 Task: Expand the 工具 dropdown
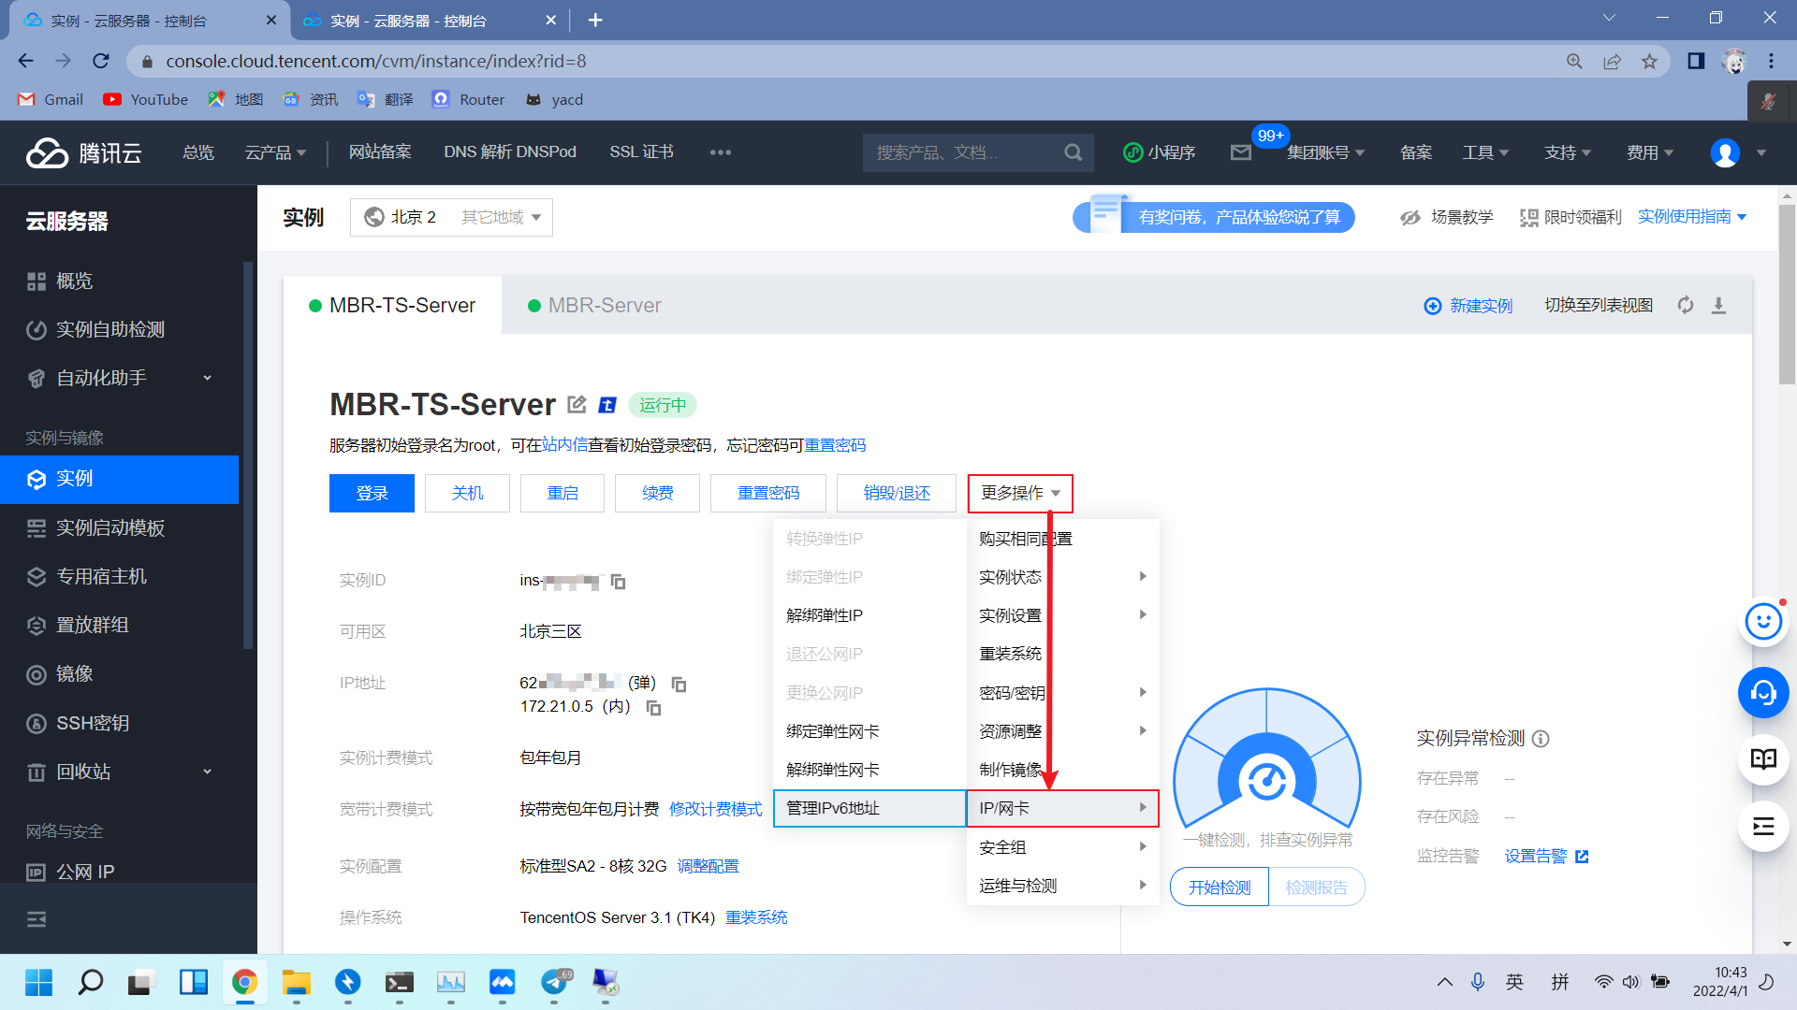(1485, 152)
